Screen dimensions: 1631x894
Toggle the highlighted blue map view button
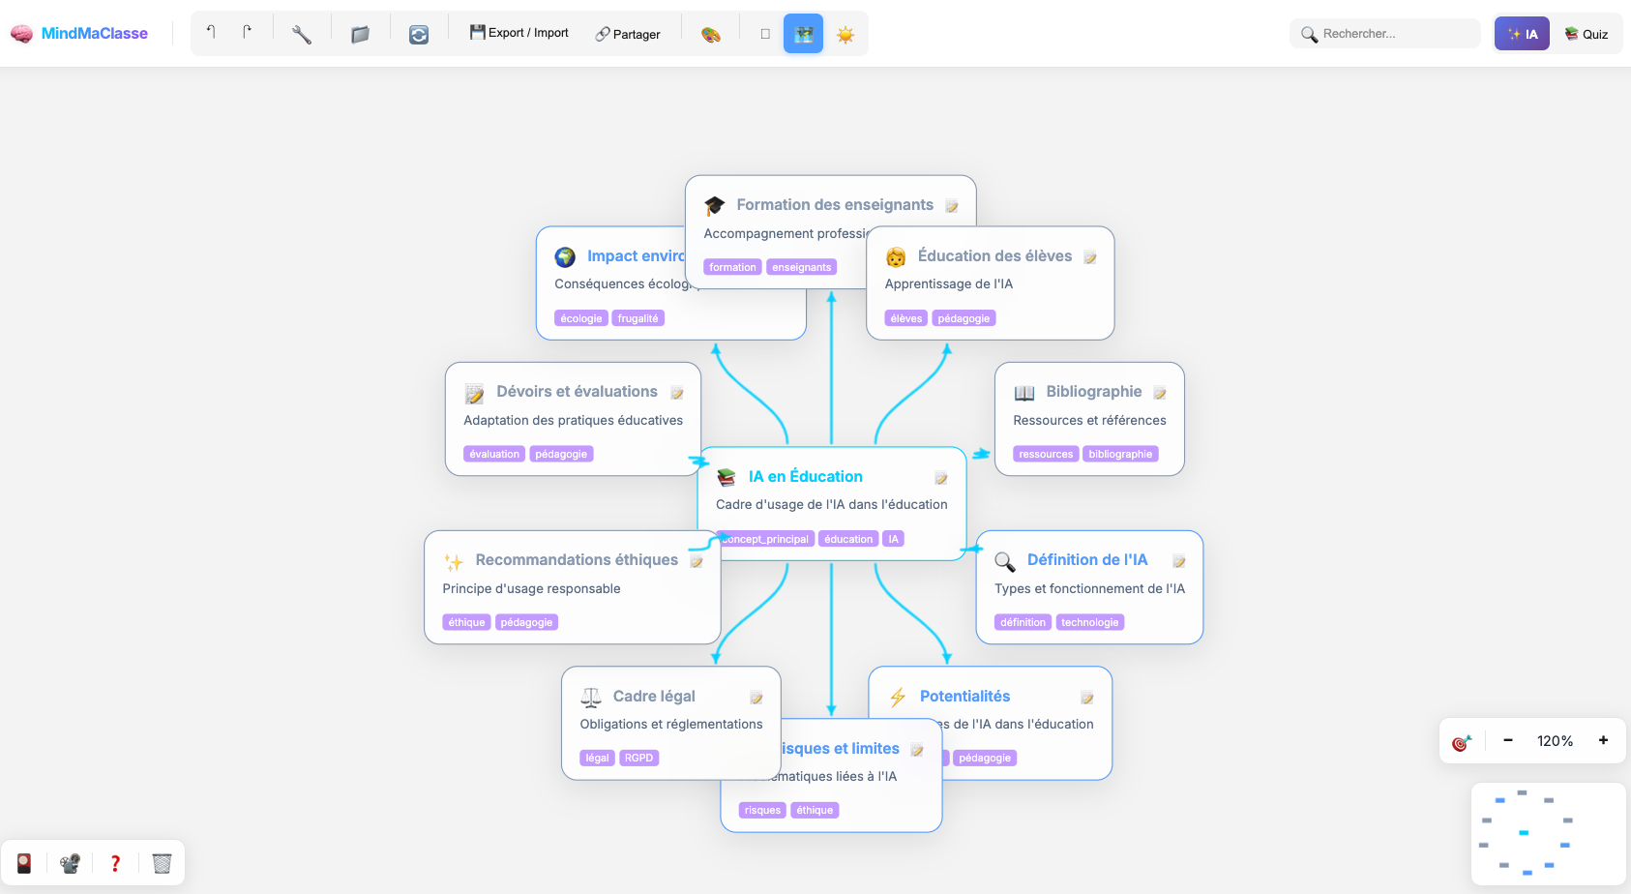pyautogui.click(x=803, y=34)
